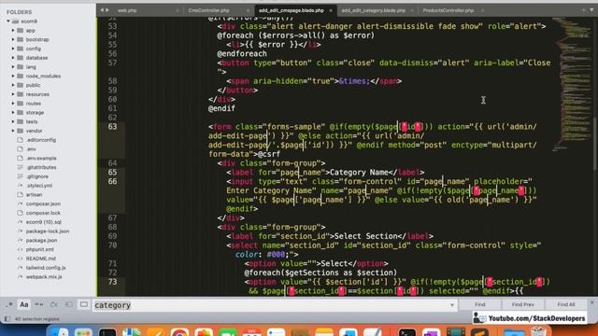Open the .env file

point(31,149)
